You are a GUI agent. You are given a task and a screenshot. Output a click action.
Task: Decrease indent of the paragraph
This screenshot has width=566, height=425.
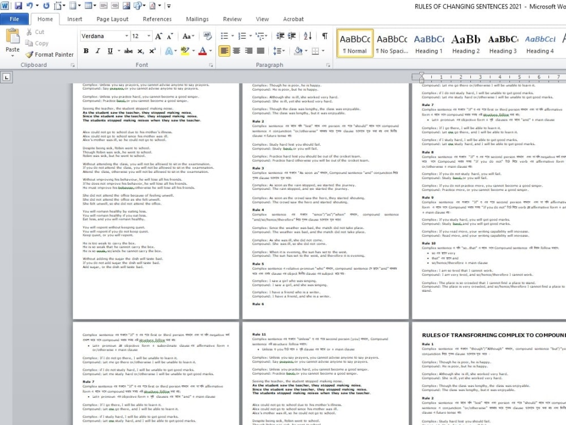pos(280,36)
